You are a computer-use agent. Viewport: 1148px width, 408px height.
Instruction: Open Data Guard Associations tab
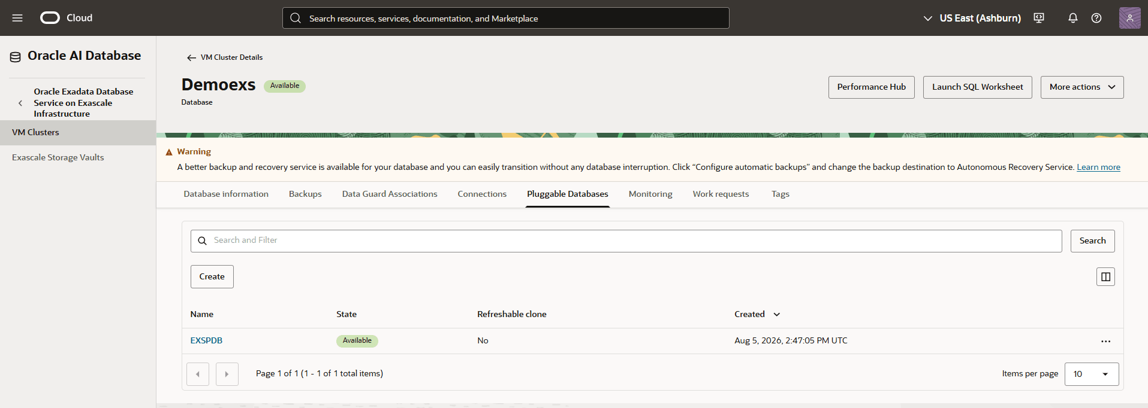tap(390, 194)
